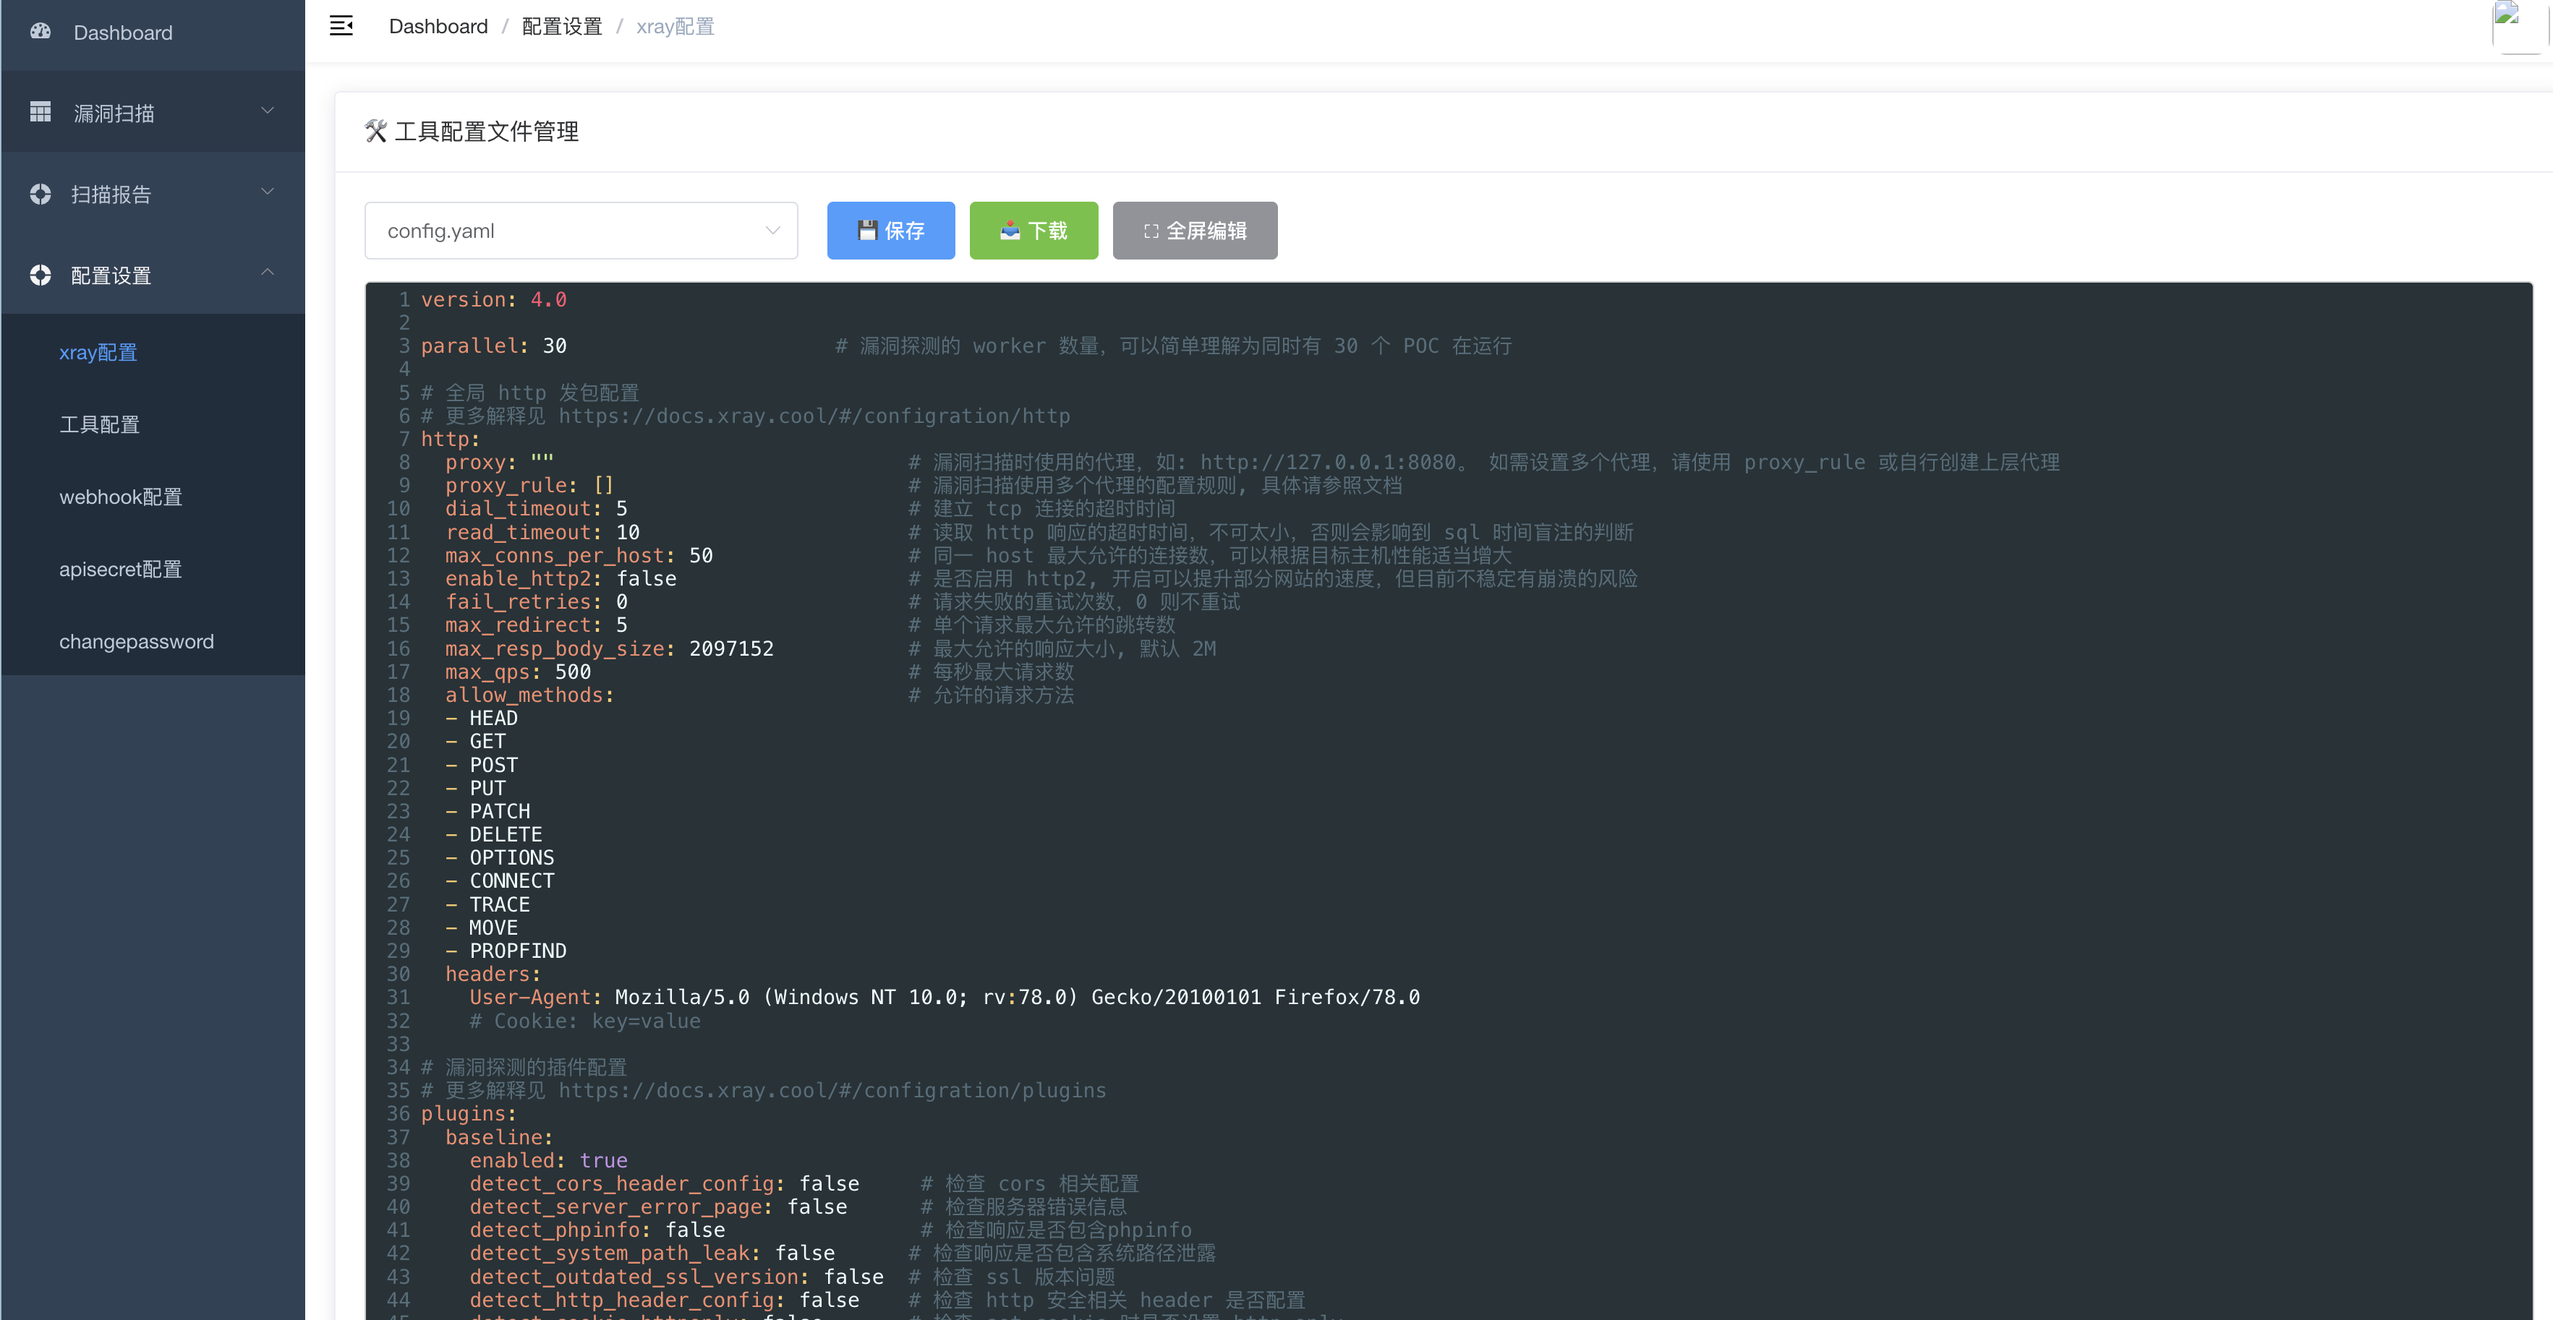The width and height of the screenshot is (2553, 1320).
Task: Click the Dashboard breadcrumb link
Action: coord(438,27)
